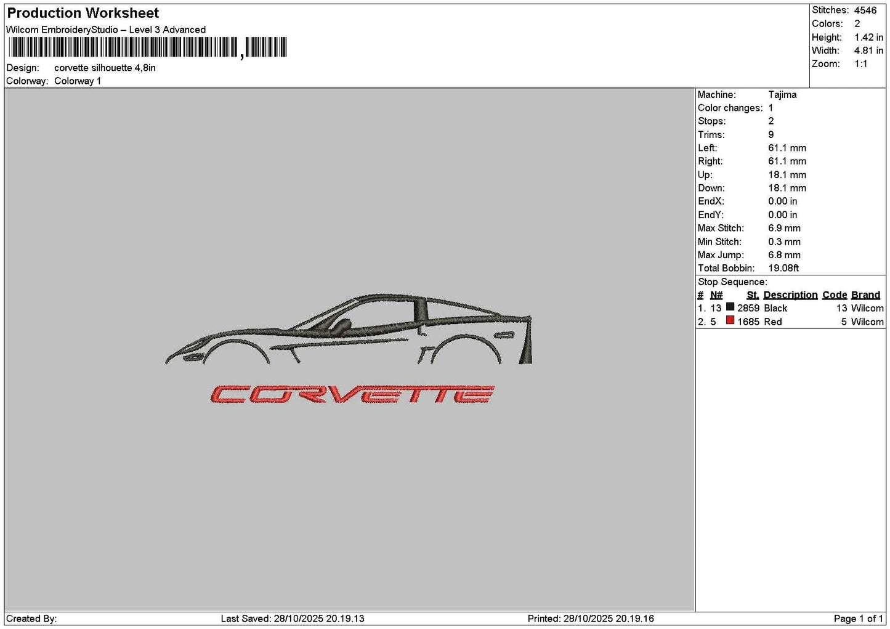The width and height of the screenshot is (890, 629).
Task: Click the Production Worksheet title
Action: click(x=83, y=13)
